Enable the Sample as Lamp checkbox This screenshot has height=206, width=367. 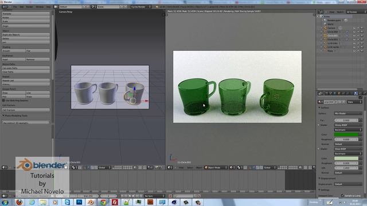(x=343, y=196)
